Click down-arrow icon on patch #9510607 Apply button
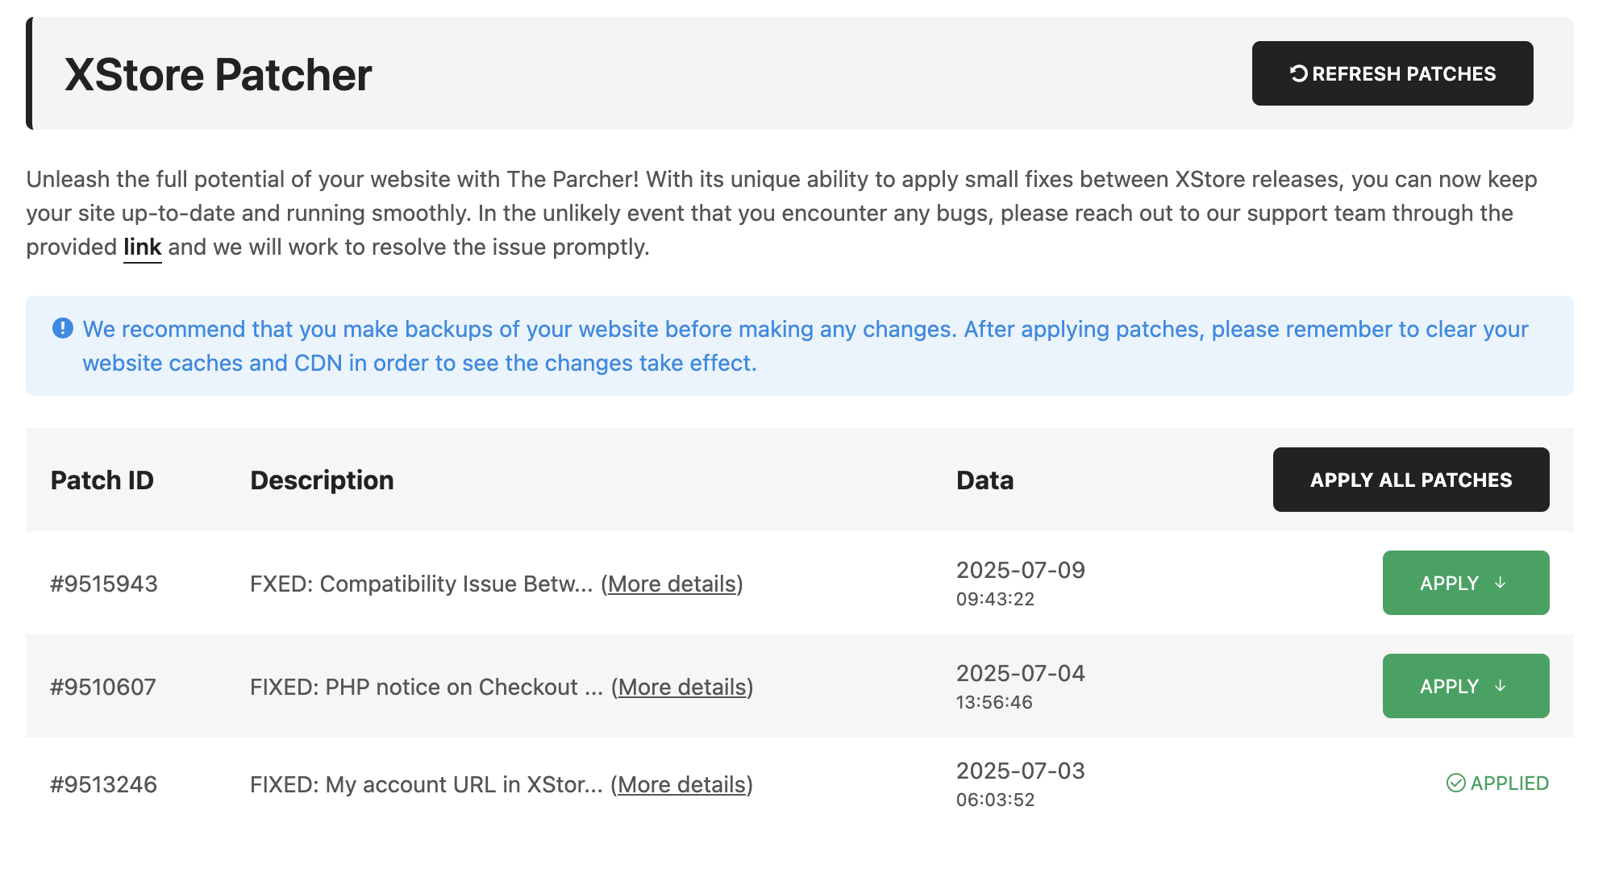Viewport: 1611px width, 877px height. [1500, 686]
